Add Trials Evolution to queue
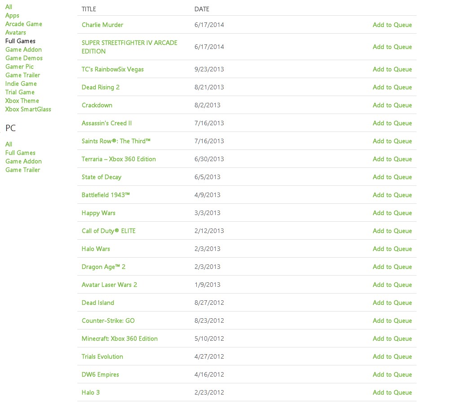452x404 pixels. 392,356
